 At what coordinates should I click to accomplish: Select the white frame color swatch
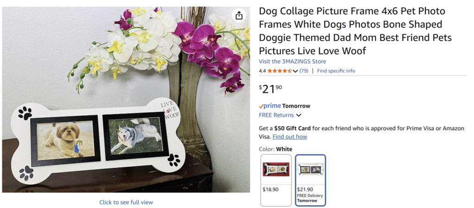[311, 170]
